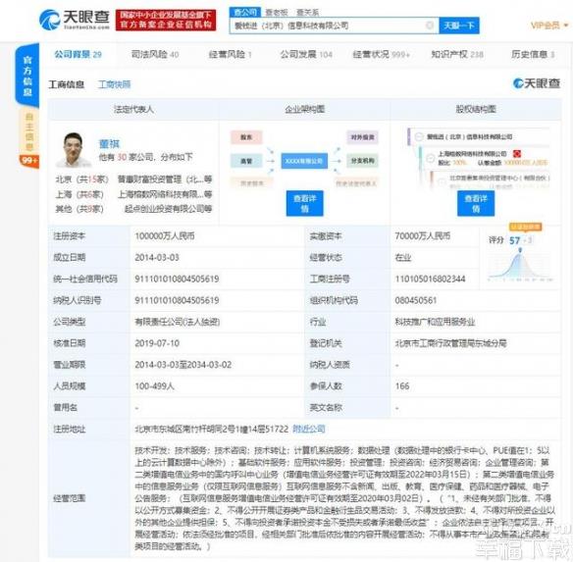This screenshot has height=562, width=573.
Task: Expand the third node in 股权结构图
Action: pyautogui.click(x=442, y=181)
